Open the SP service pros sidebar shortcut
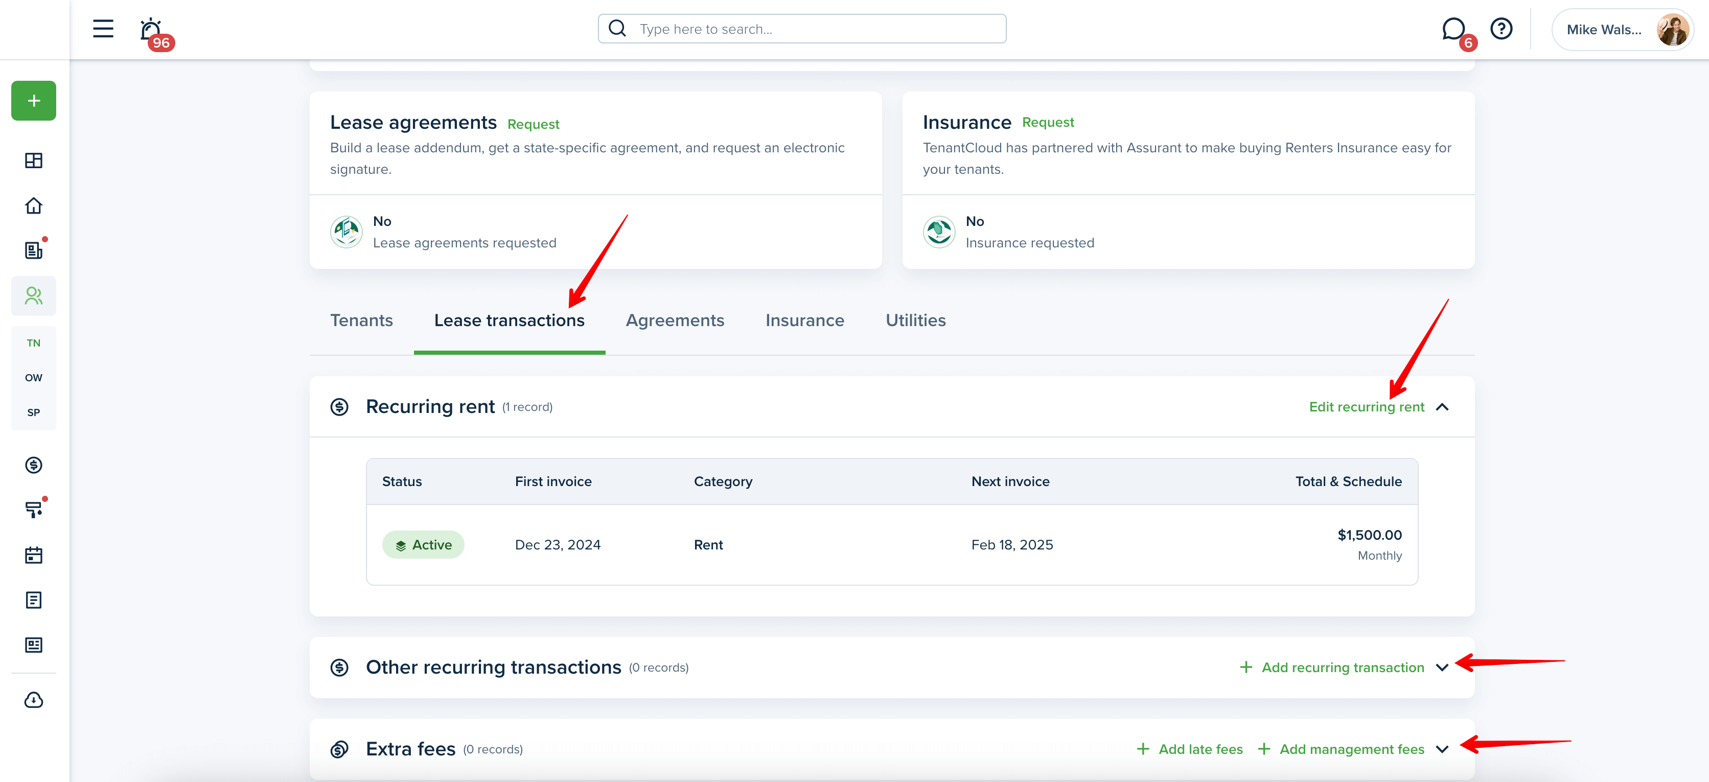This screenshot has width=1709, height=782. coord(34,412)
